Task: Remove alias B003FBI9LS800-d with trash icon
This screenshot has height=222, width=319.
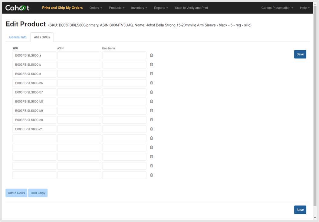Action: point(151,73)
